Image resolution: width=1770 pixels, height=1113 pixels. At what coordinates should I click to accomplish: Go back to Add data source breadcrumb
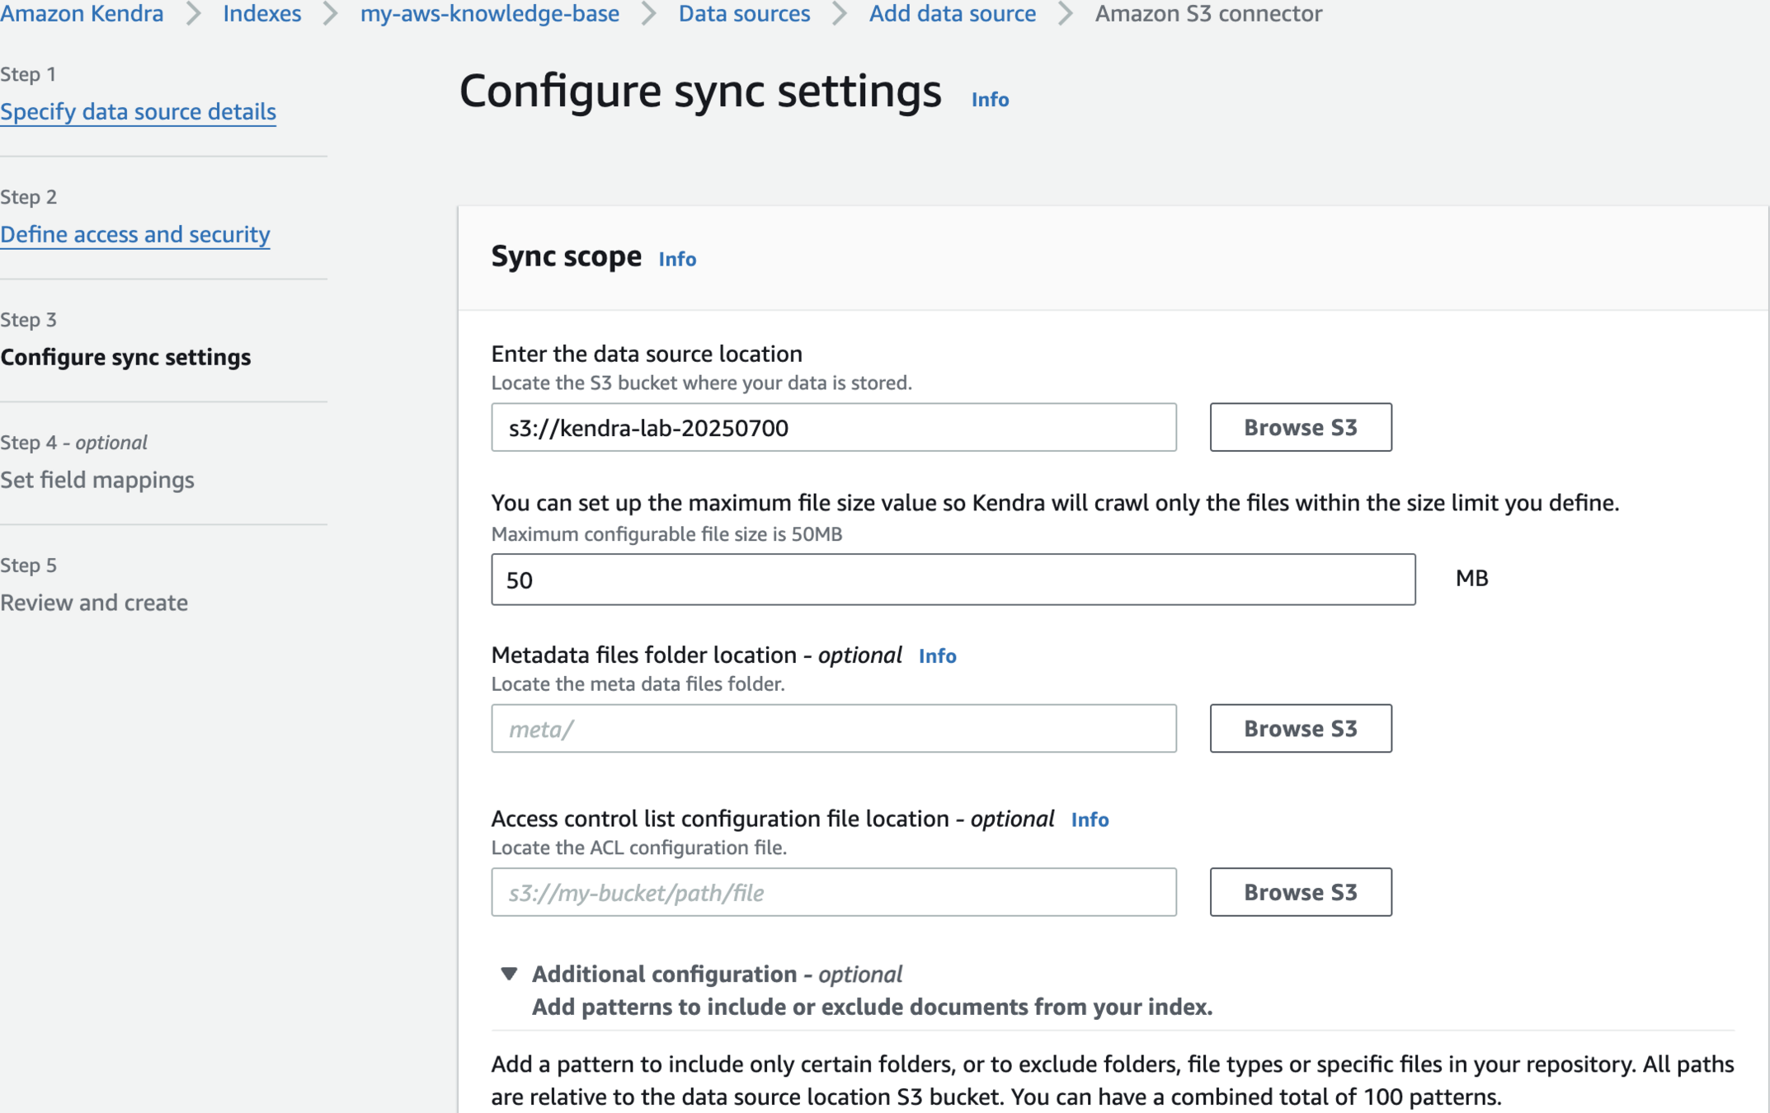coord(952,13)
